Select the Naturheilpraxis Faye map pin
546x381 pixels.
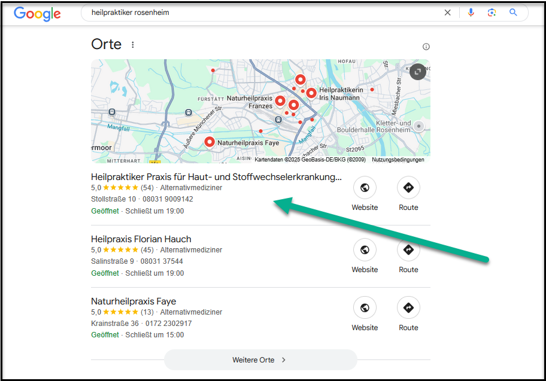tap(210, 142)
